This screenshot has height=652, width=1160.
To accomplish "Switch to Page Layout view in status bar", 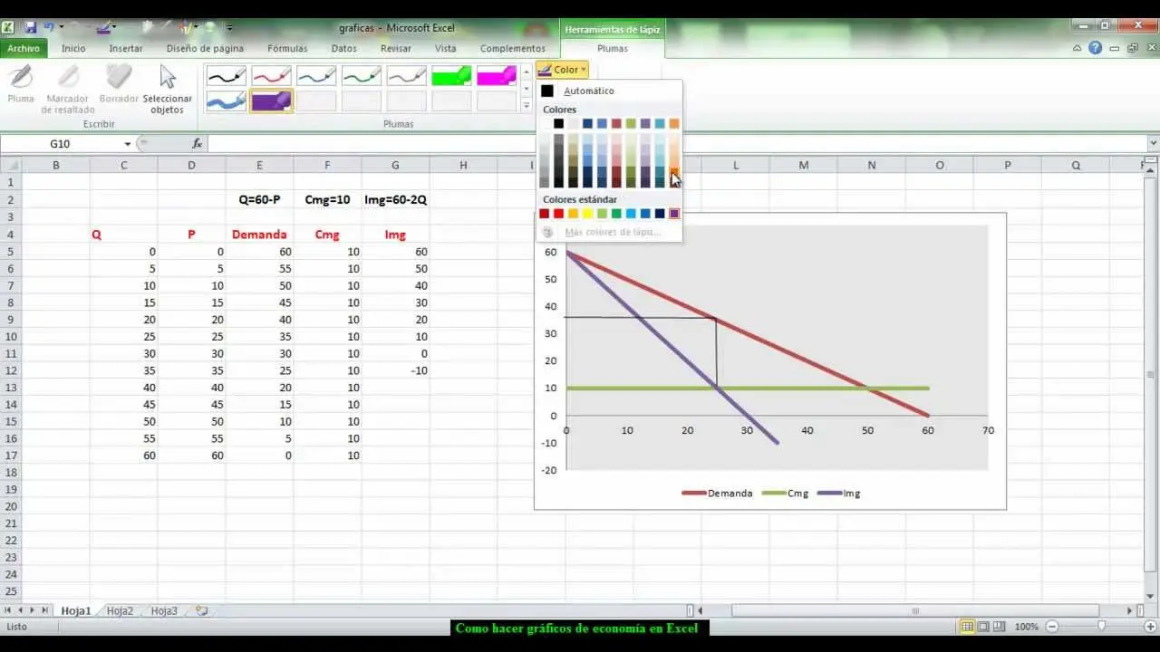I will (x=983, y=627).
